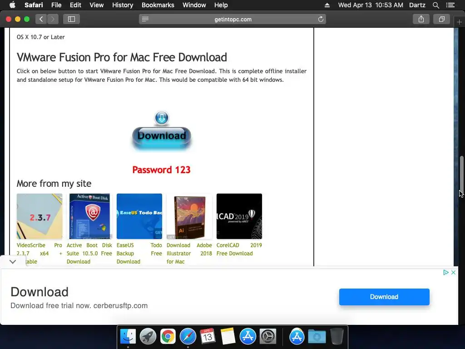Open Notes from the Dock
465x349 pixels.
tap(228, 337)
